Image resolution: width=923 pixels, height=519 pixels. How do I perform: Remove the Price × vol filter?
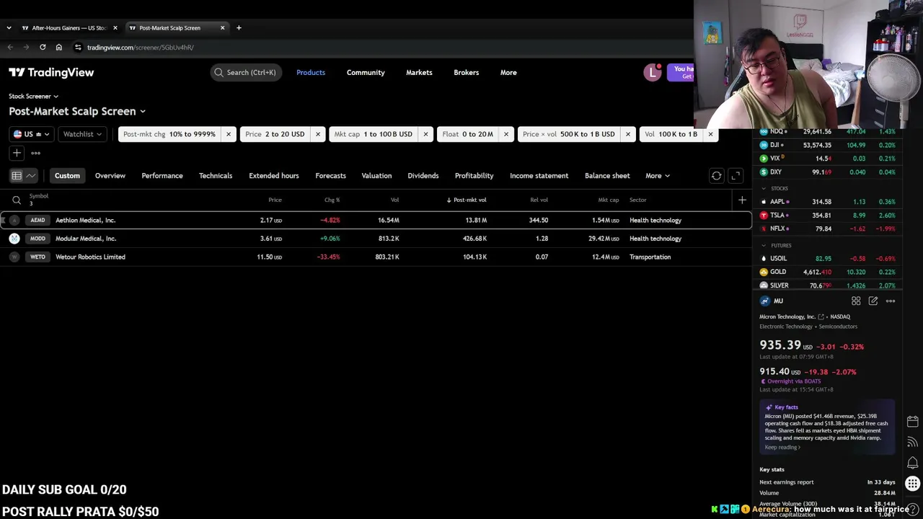coord(628,134)
